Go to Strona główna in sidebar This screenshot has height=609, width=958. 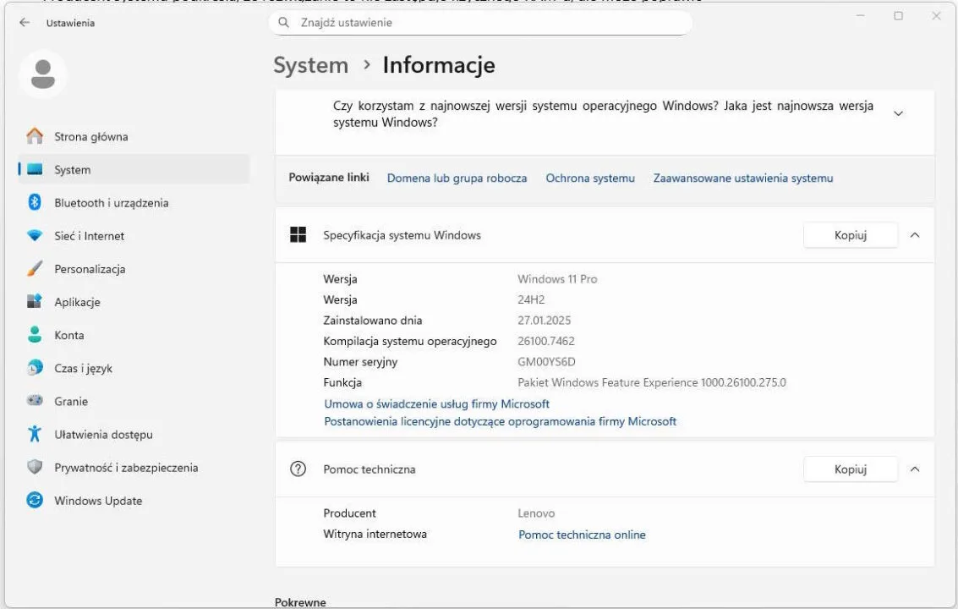(90, 137)
